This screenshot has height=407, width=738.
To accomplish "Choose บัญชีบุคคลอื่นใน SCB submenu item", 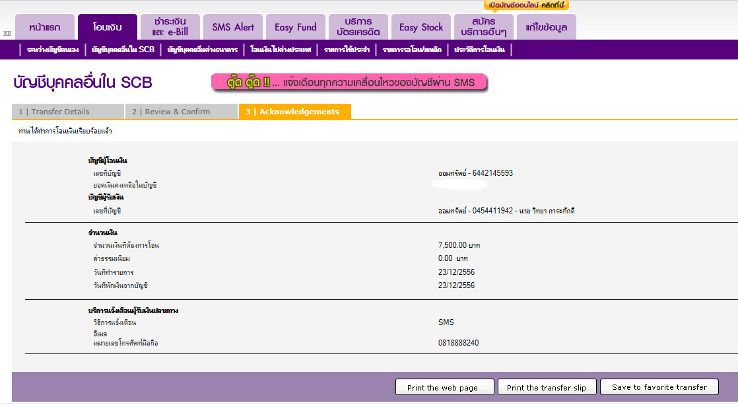I will pyautogui.click(x=123, y=50).
